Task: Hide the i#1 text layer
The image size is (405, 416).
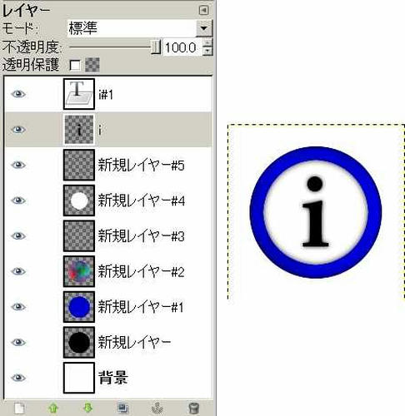Action: (18, 94)
